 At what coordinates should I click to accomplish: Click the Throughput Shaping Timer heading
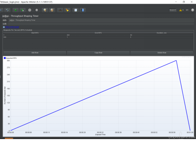tap(21, 16)
